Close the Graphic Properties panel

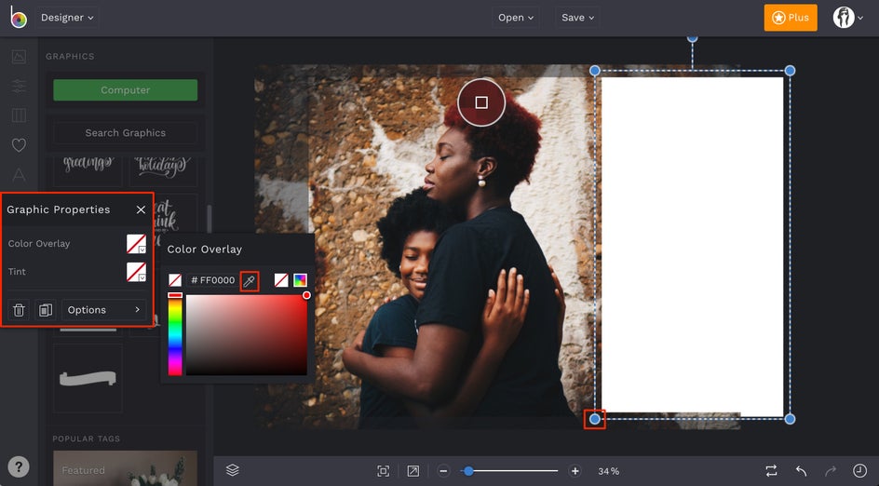click(141, 209)
